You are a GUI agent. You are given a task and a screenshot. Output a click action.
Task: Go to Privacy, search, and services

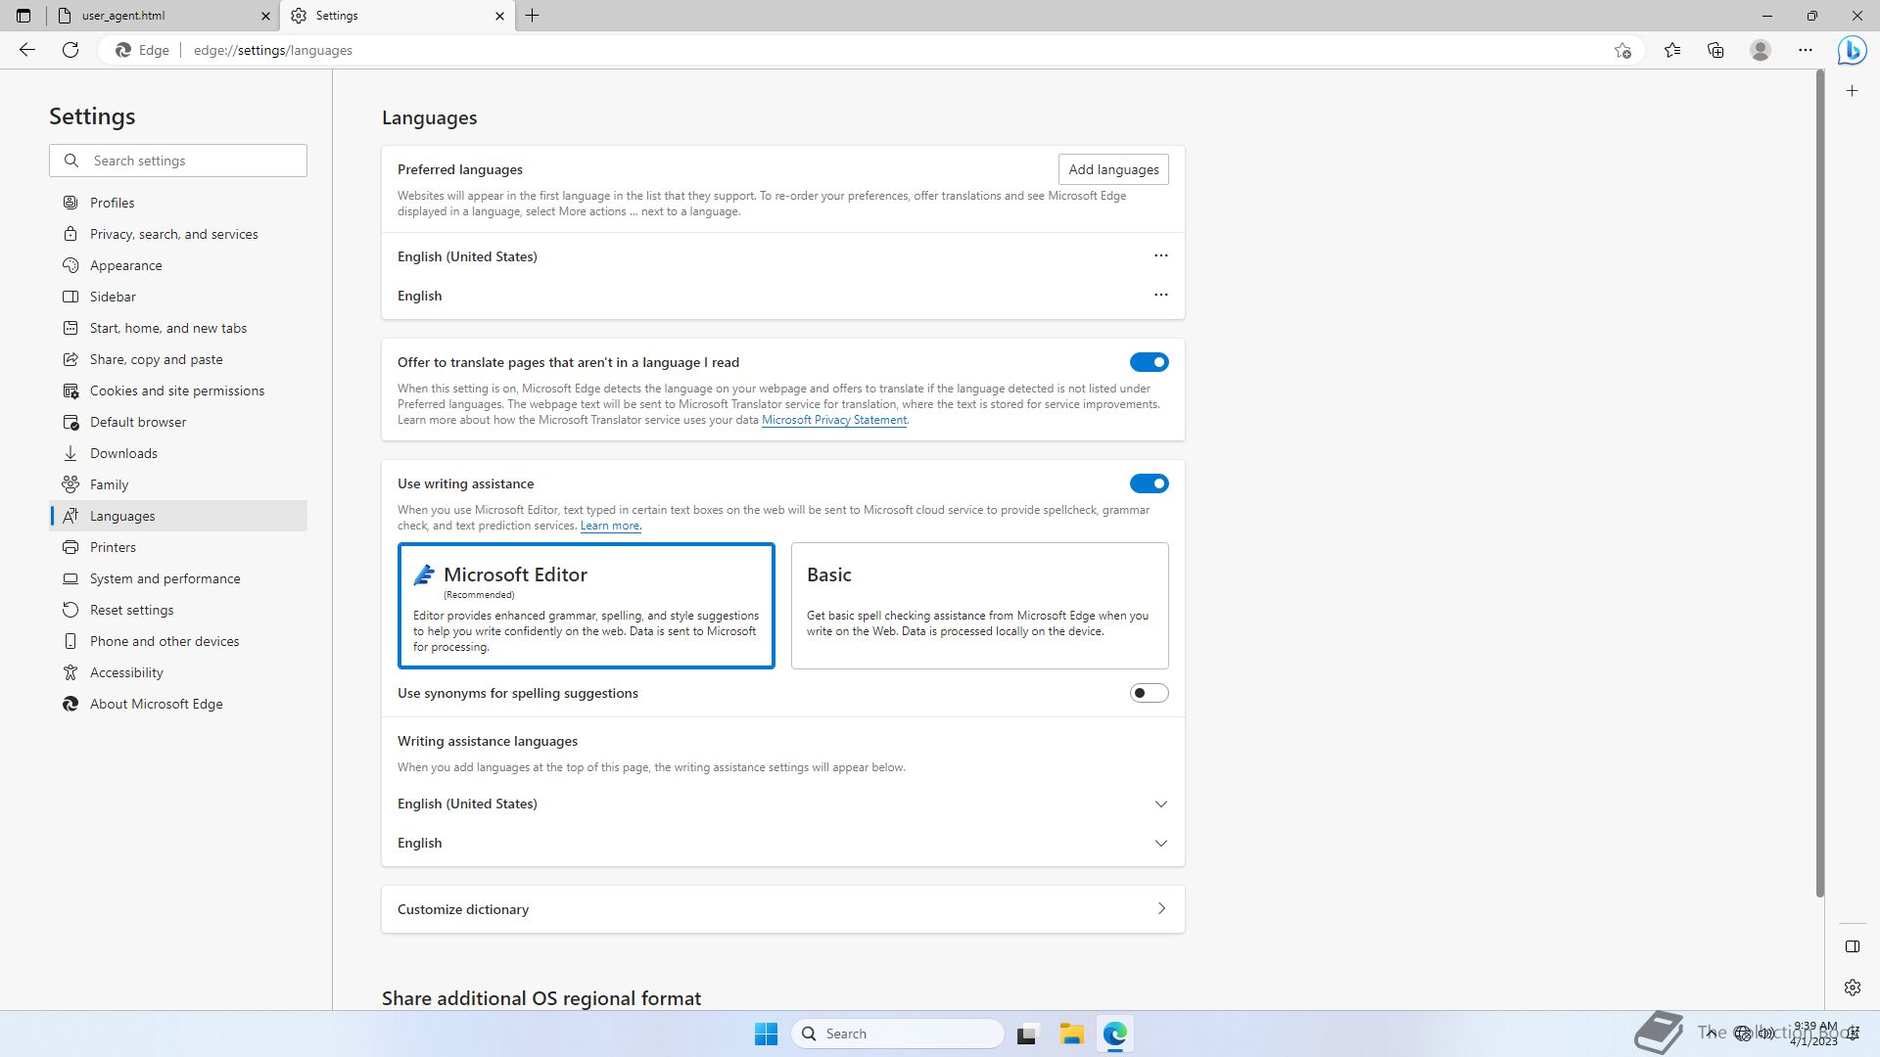coord(178,234)
